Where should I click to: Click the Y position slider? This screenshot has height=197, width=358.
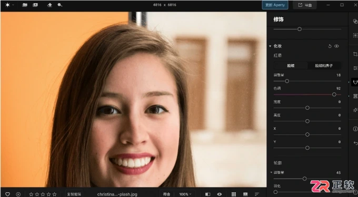pyautogui.click(x=307, y=148)
